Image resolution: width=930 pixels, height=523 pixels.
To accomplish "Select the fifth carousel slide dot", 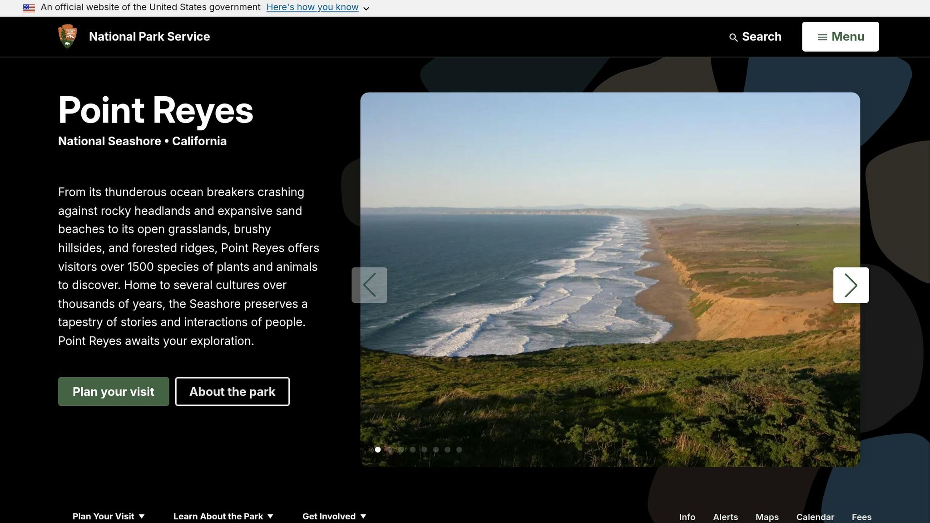I will click(424, 449).
